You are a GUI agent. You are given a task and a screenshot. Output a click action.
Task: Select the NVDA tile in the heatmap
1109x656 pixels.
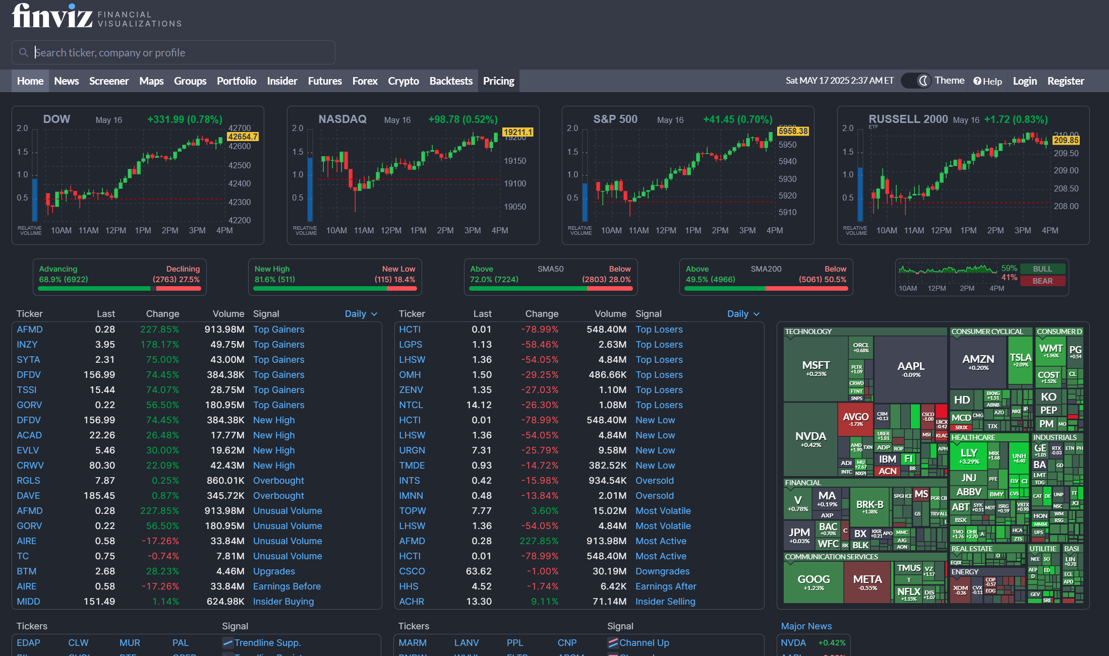(x=810, y=439)
